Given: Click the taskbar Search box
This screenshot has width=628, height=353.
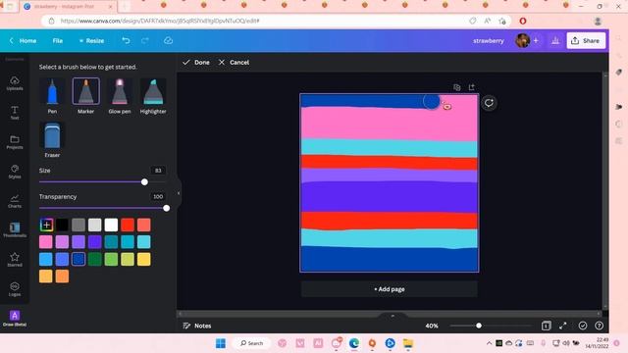Looking at the screenshot, I should point(251,343).
